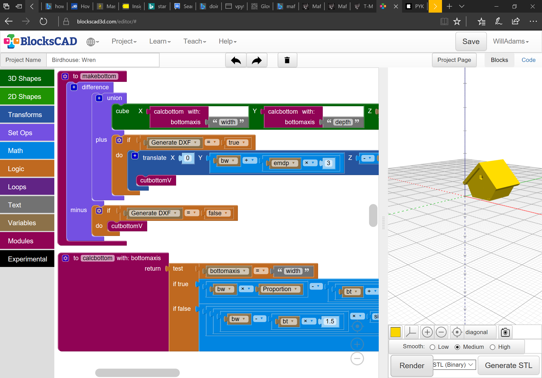542x378 pixels.
Task: Click the redo arrow button
Action: [x=257, y=60]
